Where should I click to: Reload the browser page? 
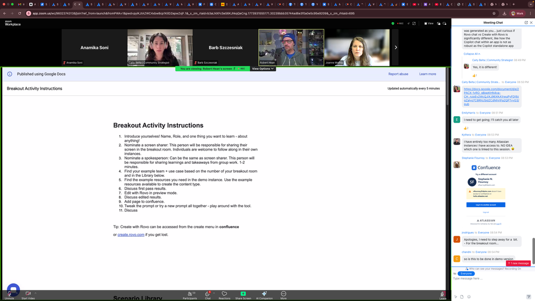pyautogui.click(x=19, y=13)
